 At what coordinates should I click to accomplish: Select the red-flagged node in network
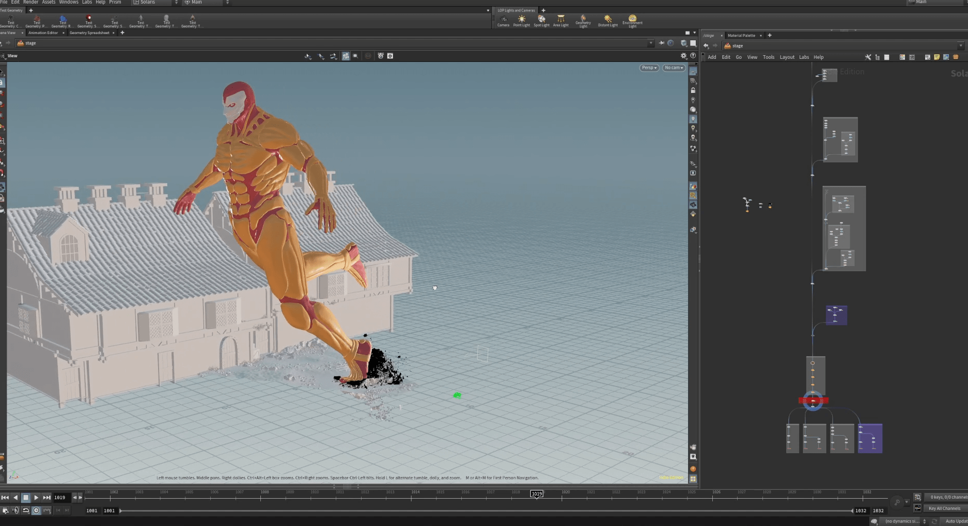click(813, 401)
